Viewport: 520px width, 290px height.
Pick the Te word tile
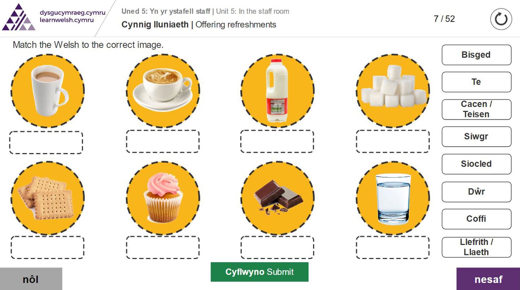click(476, 82)
